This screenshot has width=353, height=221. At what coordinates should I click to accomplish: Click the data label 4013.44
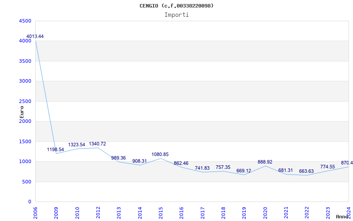(x=35, y=36)
